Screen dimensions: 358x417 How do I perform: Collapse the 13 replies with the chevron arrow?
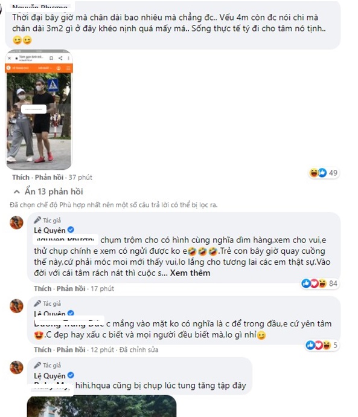click(x=17, y=192)
